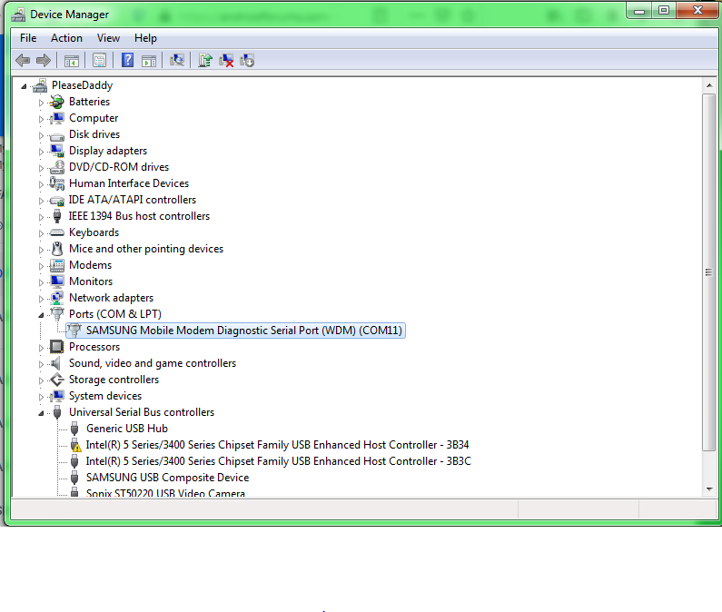Click the Modems category icon
722x612 pixels.
(x=57, y=265)
